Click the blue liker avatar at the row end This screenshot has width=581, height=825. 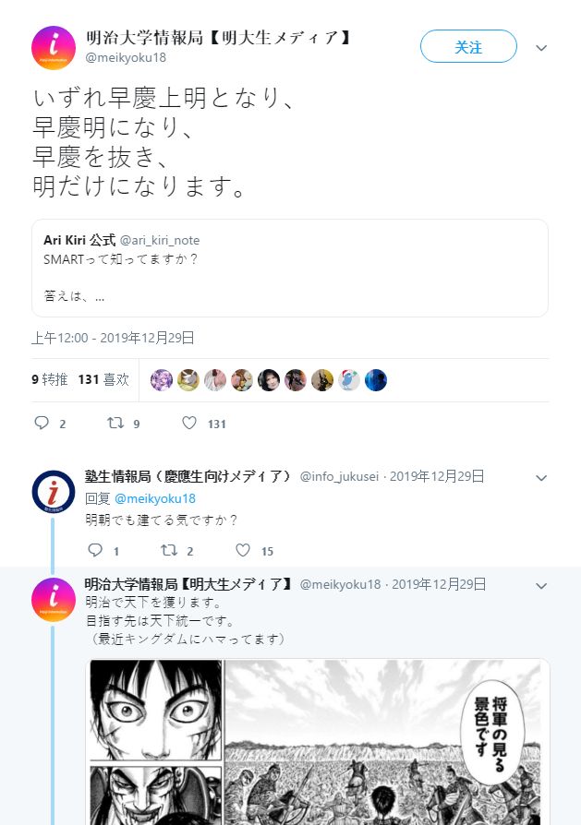(376, 380)
